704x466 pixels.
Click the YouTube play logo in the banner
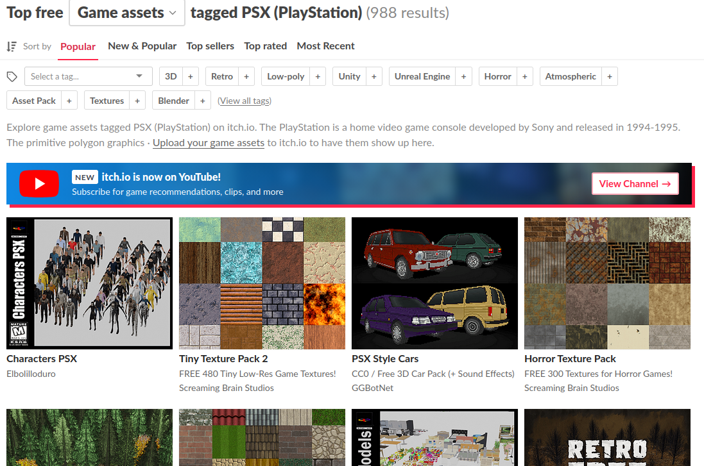(x=39, y=183)
